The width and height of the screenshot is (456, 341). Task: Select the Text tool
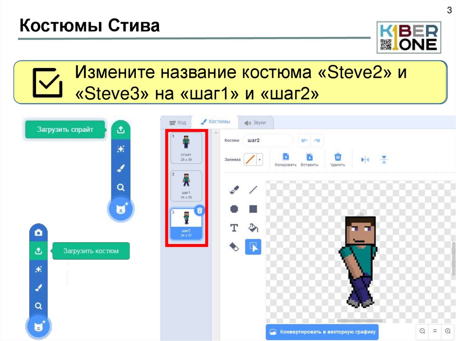click(x=234, y=227)
